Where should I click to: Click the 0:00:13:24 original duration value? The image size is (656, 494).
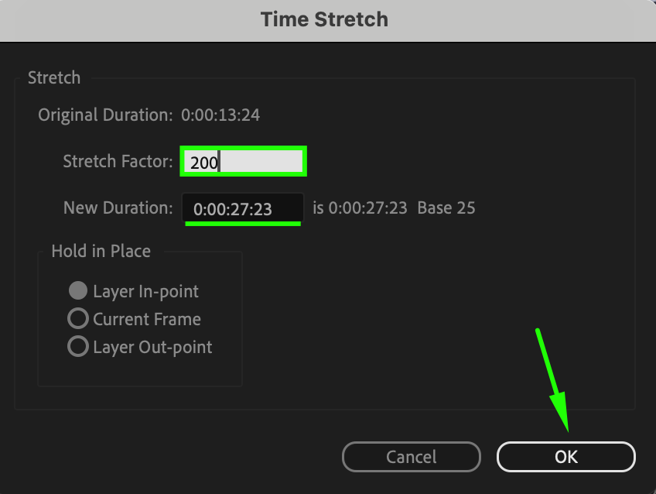[x=220, y=115]
